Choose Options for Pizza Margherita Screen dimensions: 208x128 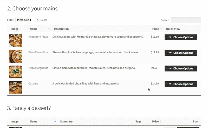[x=181, y=68]
